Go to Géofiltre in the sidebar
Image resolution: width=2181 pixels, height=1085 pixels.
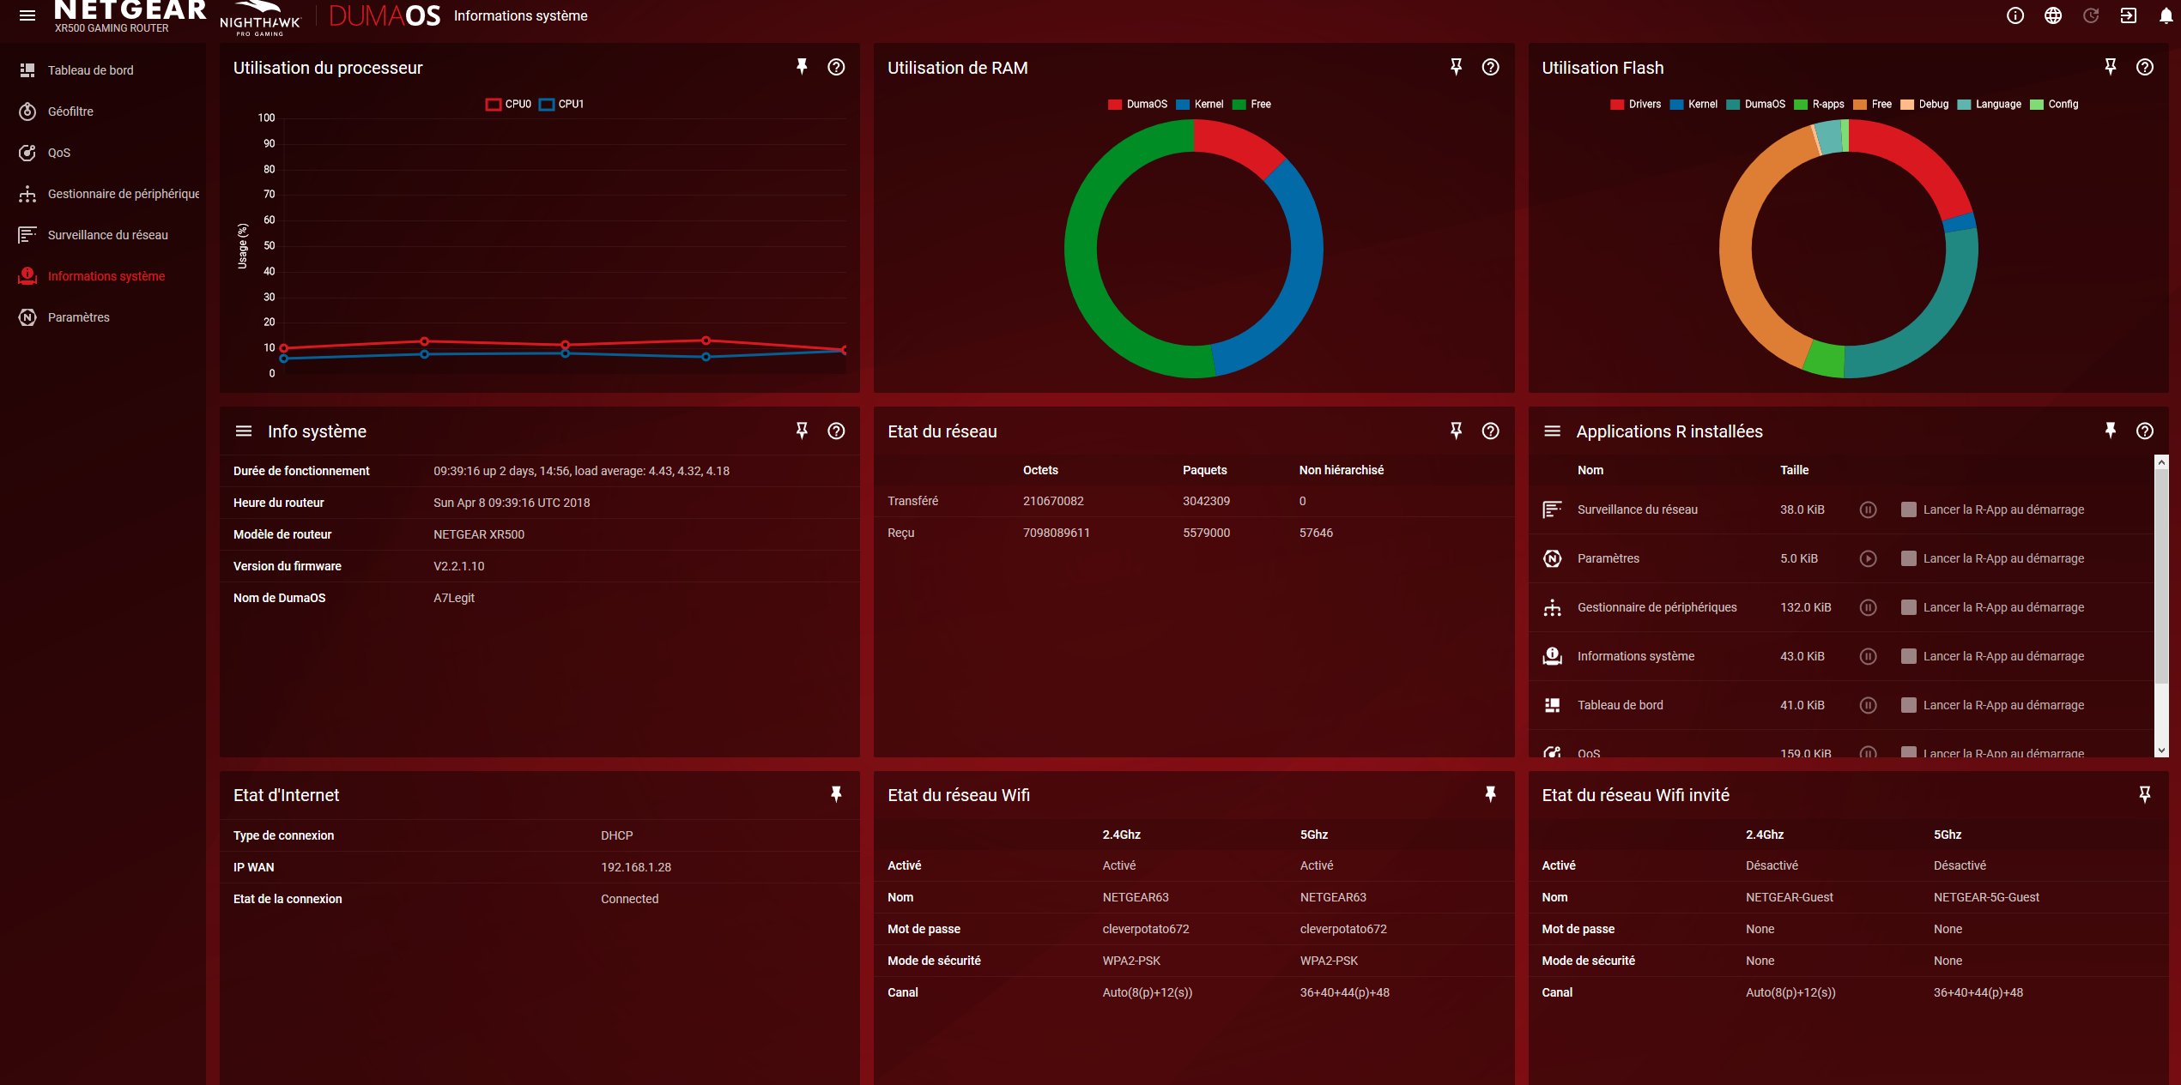[x=70, y=112]
